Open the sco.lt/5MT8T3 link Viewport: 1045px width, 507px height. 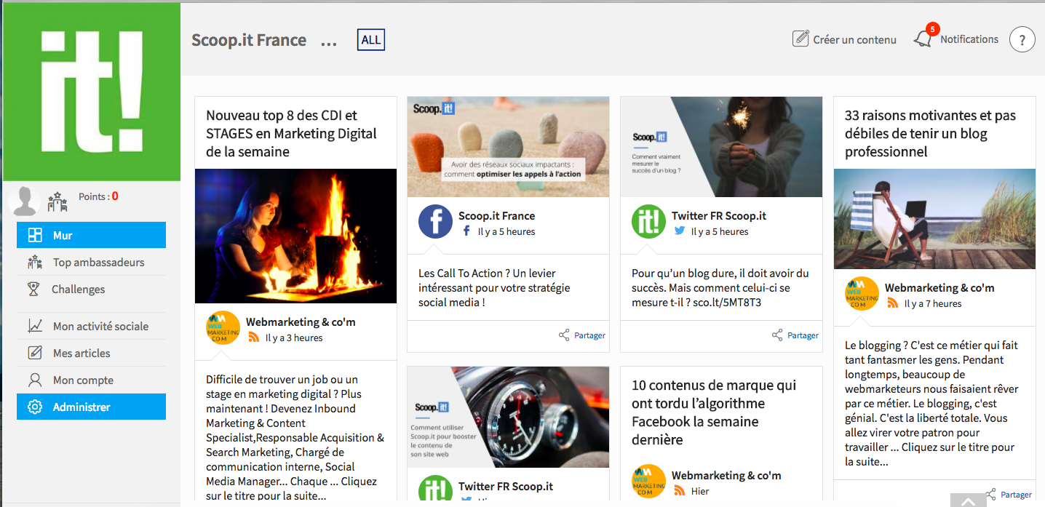pos(726,302)
